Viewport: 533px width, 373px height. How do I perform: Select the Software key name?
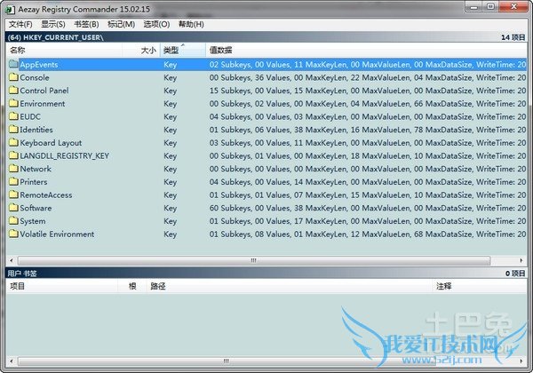36,208
